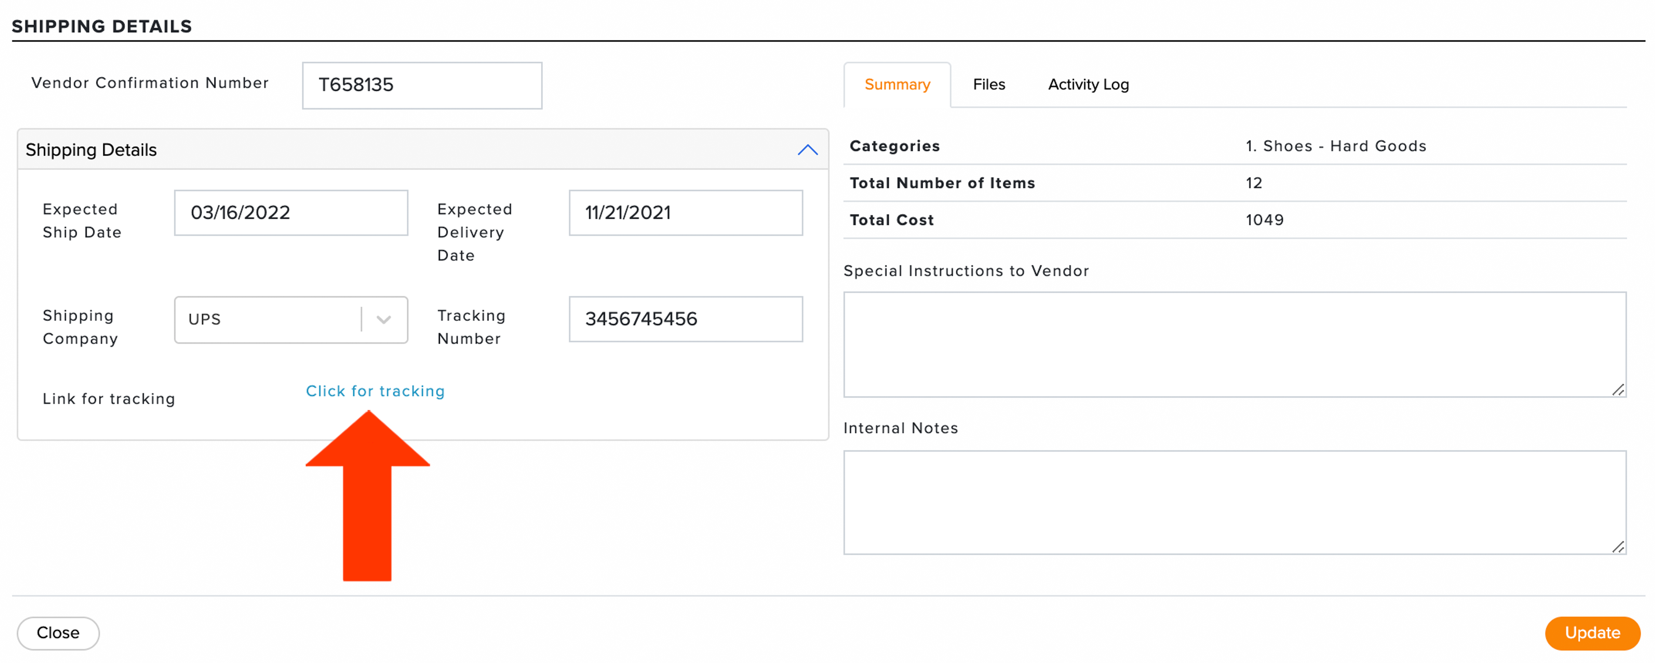Click the 'Link for tracking' label
Image resolution: width=1655 pixels, height=663 pixels.
(109, 398)
